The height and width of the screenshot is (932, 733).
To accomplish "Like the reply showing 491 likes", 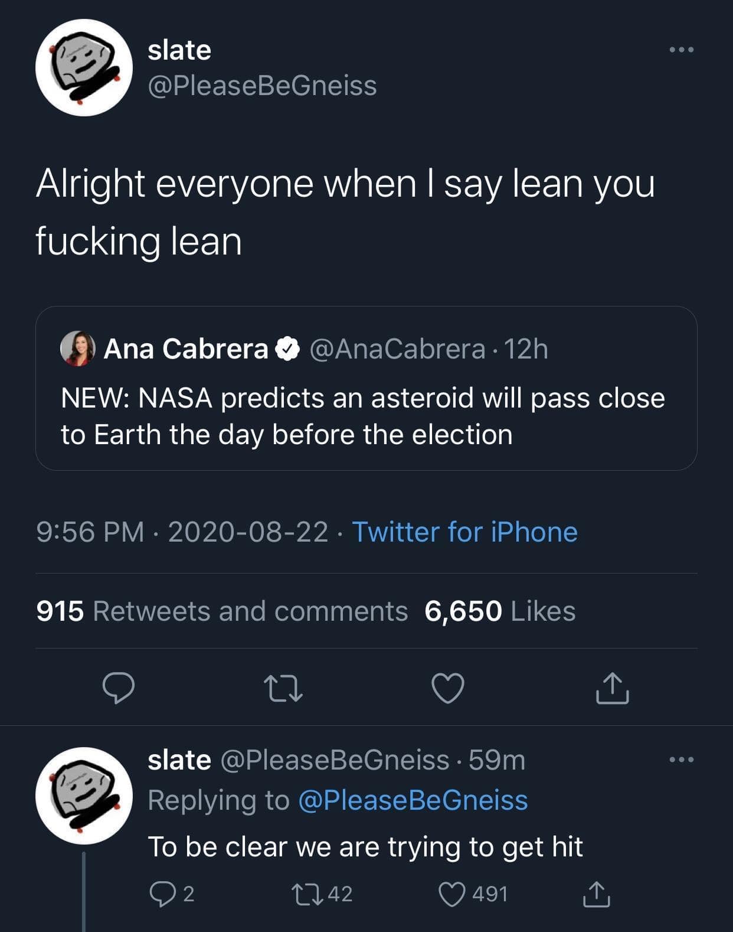I will point(454,892).
